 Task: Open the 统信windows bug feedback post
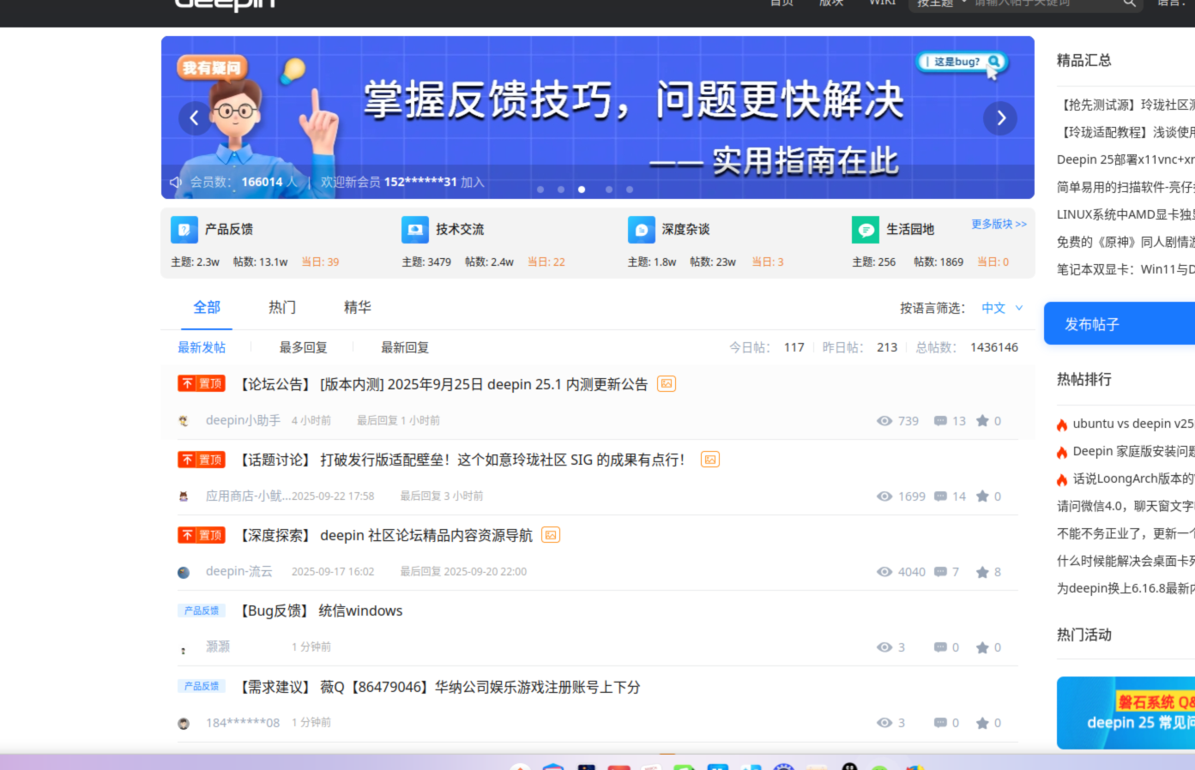(x=320, y=611)
